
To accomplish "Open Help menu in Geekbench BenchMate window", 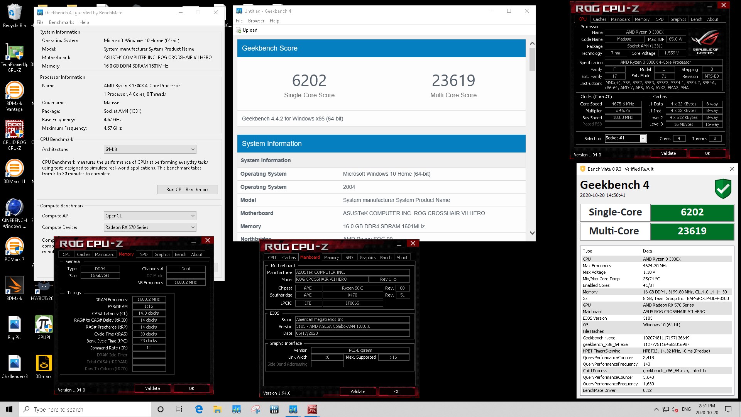I will (84, 22).
